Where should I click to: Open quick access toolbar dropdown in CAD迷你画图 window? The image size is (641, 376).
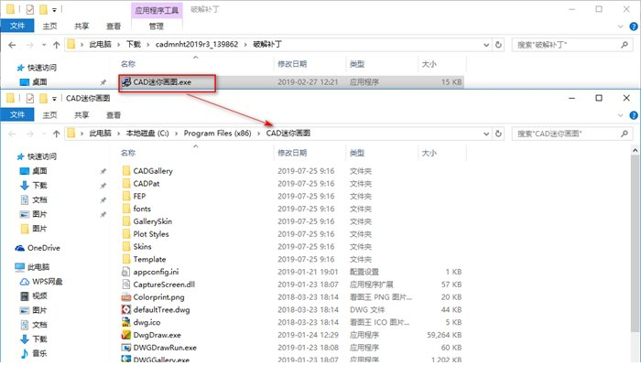54,99
